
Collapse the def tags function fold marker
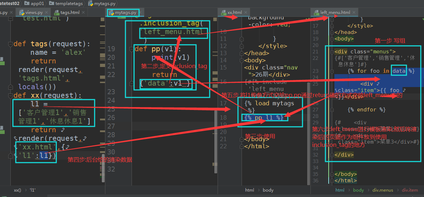click(11, 44)
